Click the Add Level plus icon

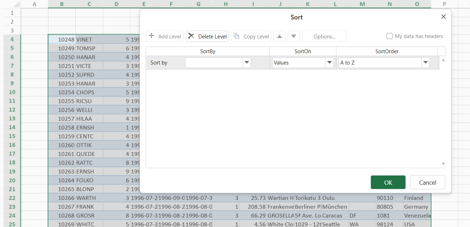click(152, 36)
